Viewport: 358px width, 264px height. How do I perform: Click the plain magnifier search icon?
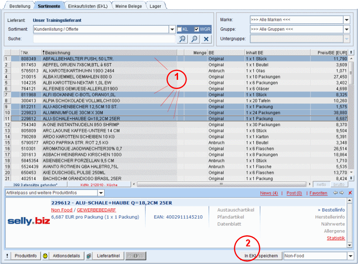(194, 39)
